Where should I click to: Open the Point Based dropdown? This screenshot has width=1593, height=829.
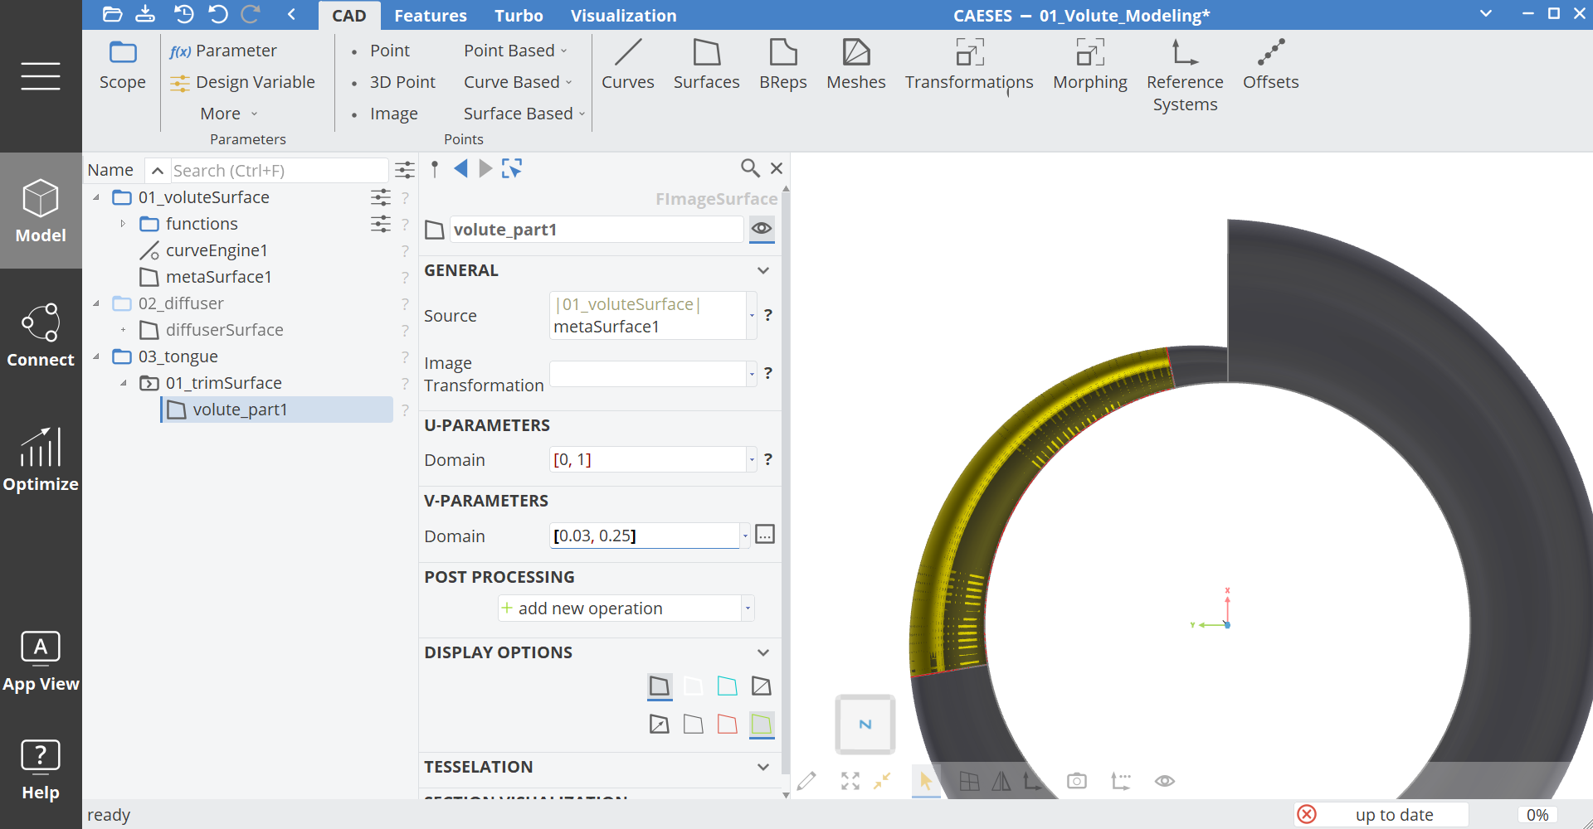[515, 51]
